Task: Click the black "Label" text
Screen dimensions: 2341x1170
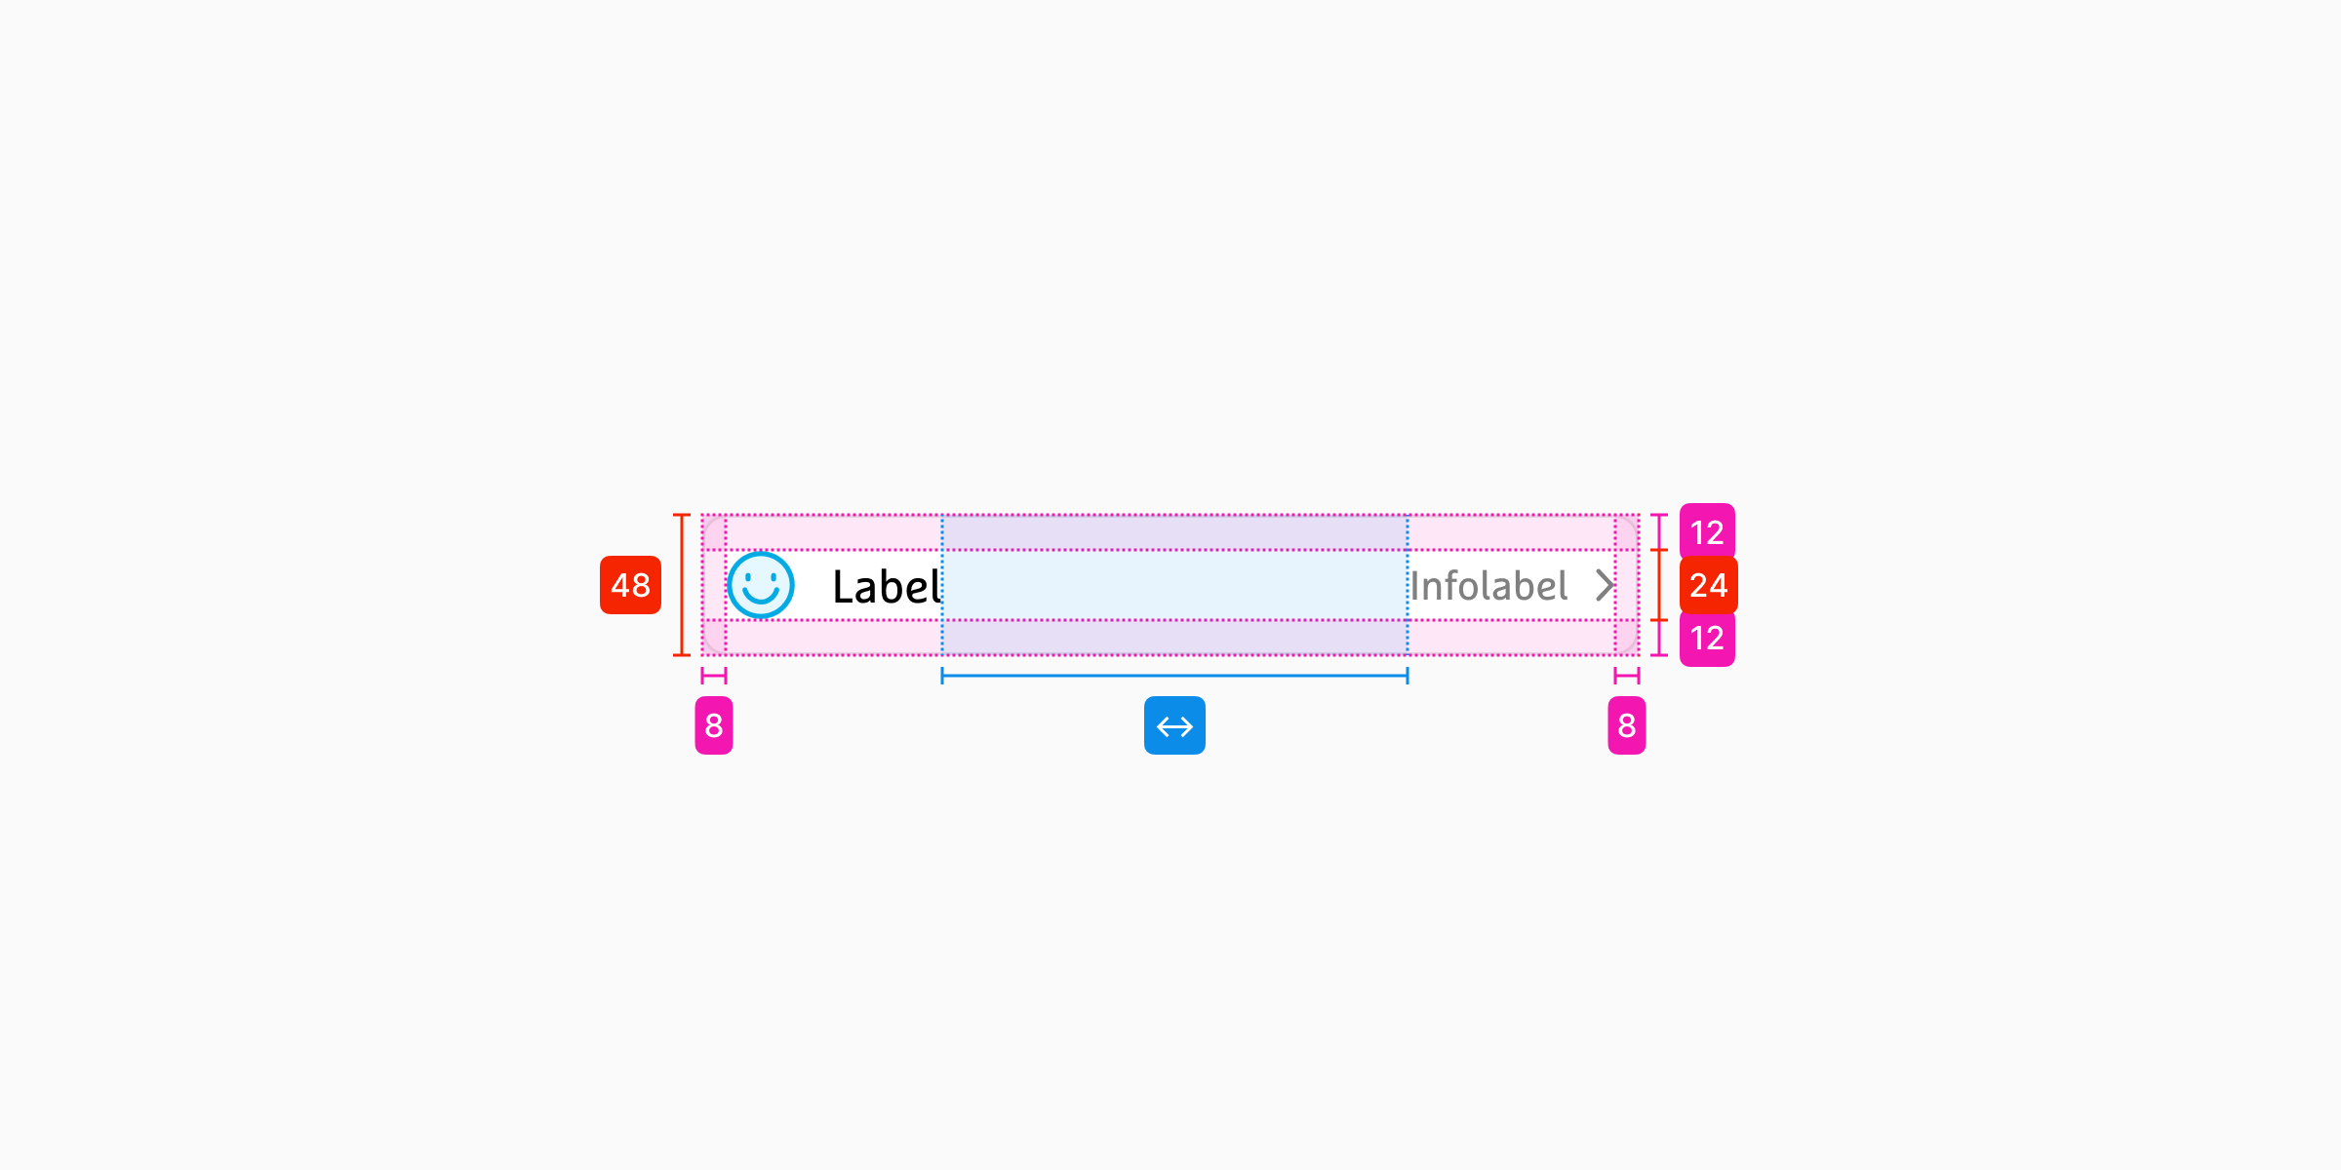Action: pyautogui.click(x=886, y=587)
